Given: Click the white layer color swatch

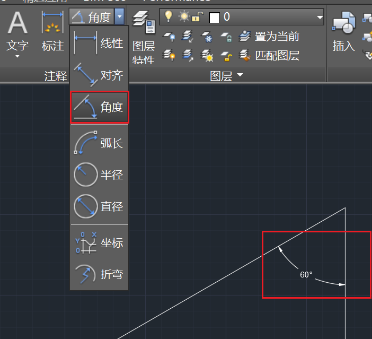Looking at the screenshot, I should pyautogui.click(x=214, y=18).
